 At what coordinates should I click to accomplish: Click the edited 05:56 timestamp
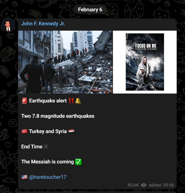point(162,185)
